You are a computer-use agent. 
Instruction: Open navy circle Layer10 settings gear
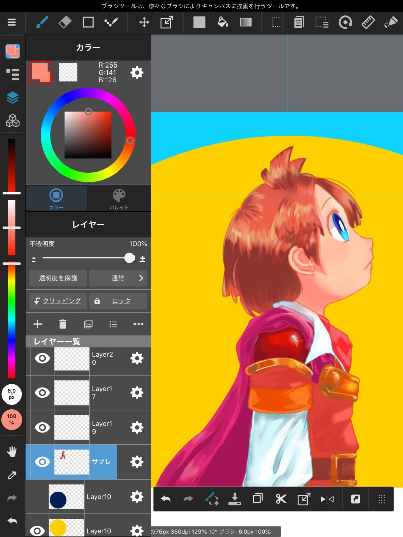click(x=137, y=497)
